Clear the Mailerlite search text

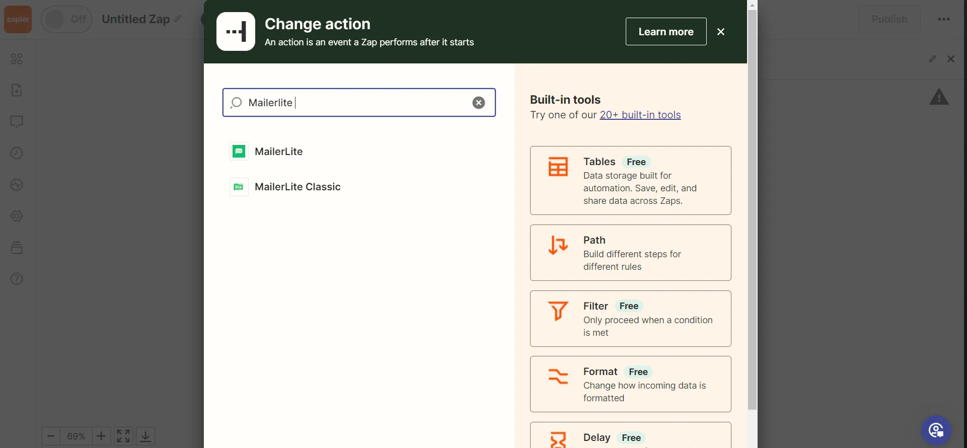coord(479,103)
